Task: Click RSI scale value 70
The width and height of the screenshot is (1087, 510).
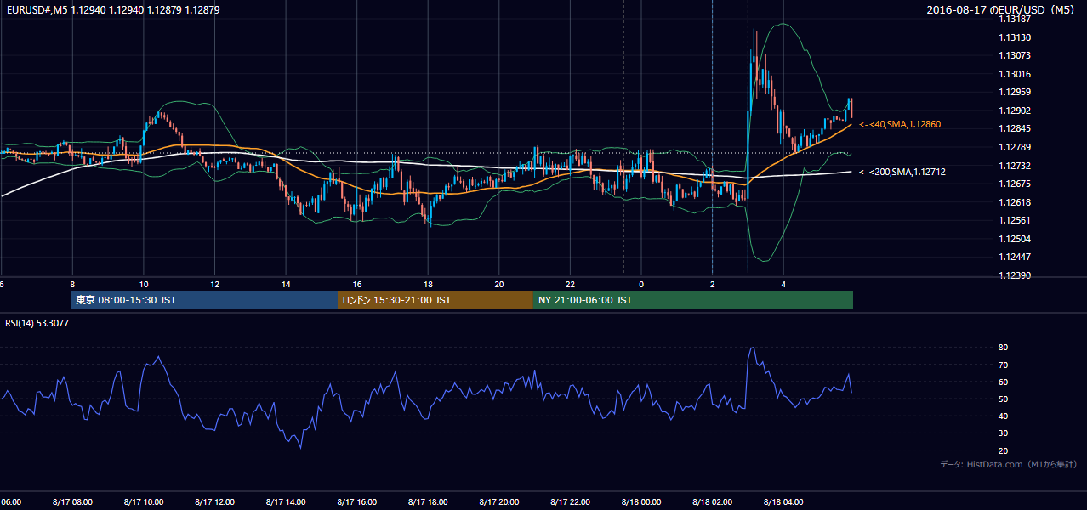Action: [x=1003, y=365]
